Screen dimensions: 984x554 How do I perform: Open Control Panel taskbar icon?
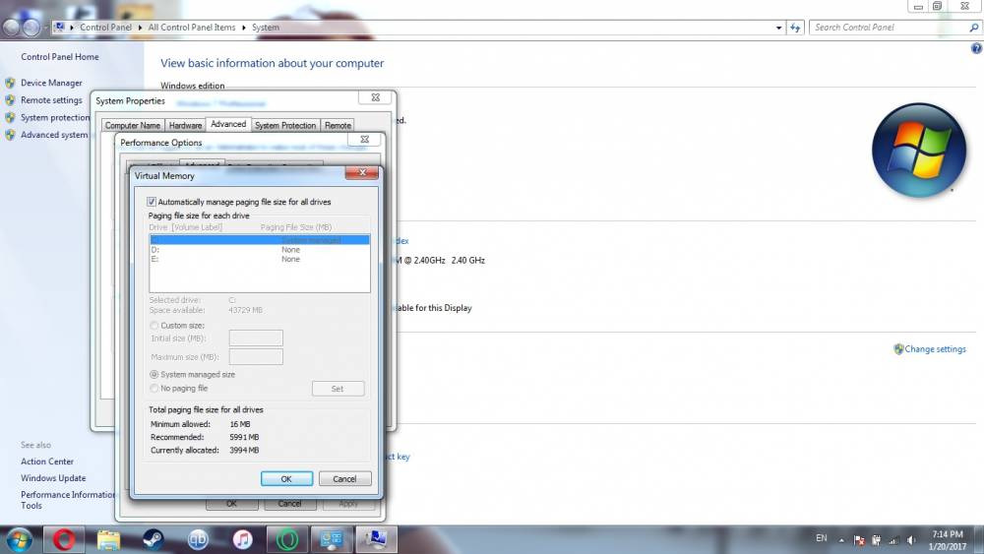[x=332, y=539]
